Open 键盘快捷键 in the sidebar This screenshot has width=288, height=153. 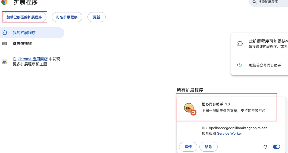point(22,44)
